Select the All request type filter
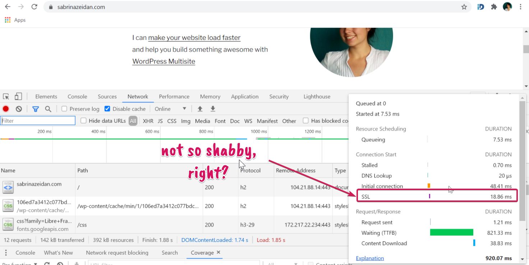 coord(133,121)
